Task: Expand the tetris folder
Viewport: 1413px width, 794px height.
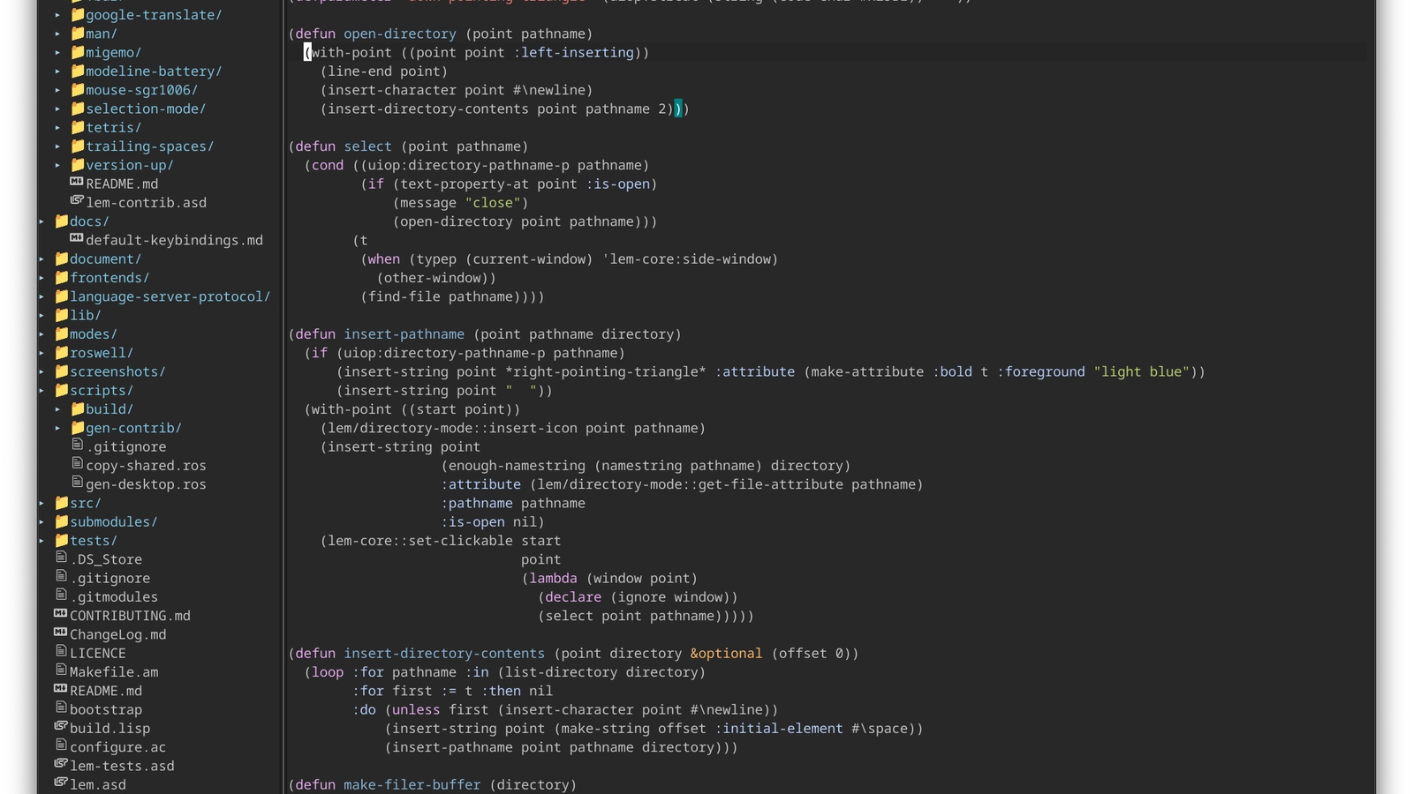Action: 58,127
